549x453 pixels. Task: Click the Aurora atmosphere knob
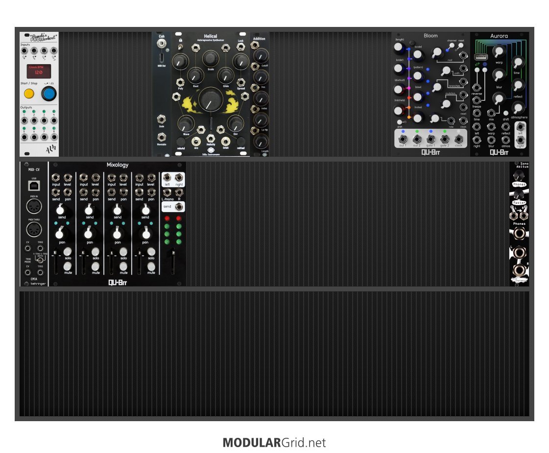tap(518, 107)
